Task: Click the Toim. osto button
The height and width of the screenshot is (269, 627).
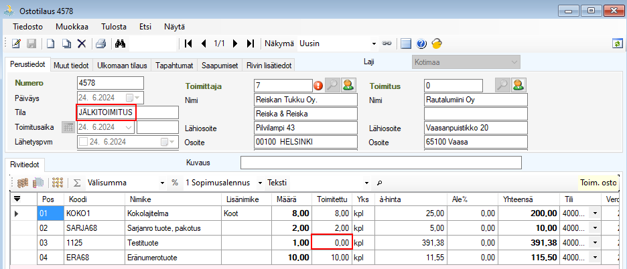Action: tap(599, 183)
